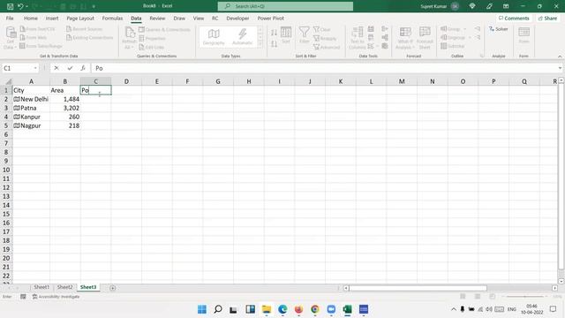Switch to the Home tab

pos(31,18)
